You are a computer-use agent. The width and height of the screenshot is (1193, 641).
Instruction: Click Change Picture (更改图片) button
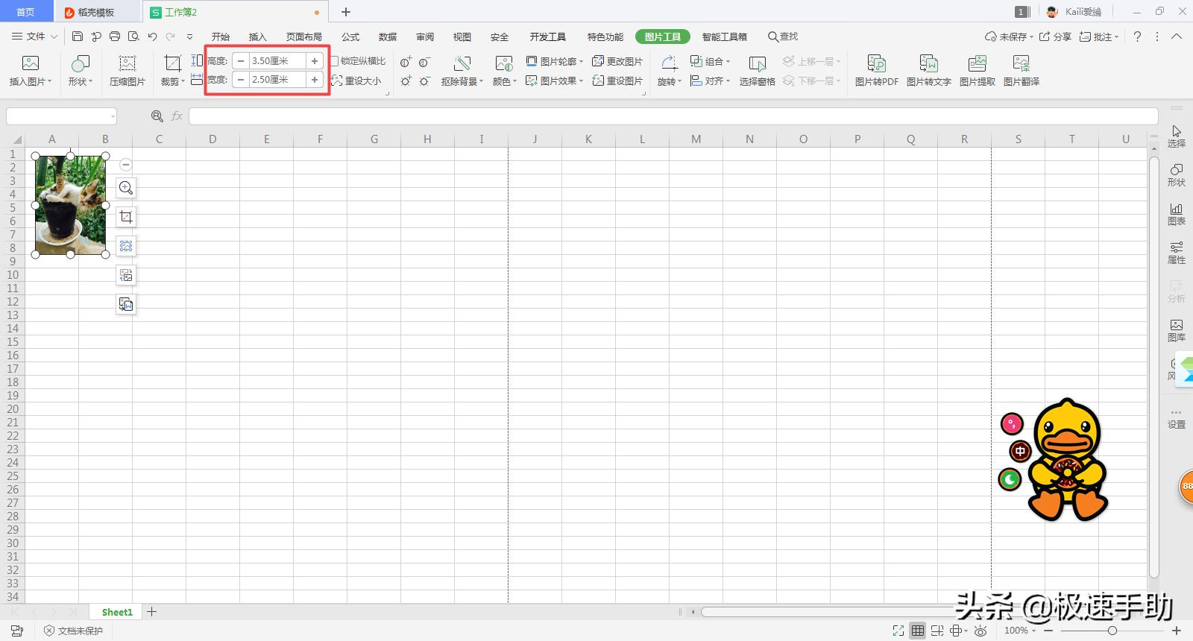(x=617, y=61)
